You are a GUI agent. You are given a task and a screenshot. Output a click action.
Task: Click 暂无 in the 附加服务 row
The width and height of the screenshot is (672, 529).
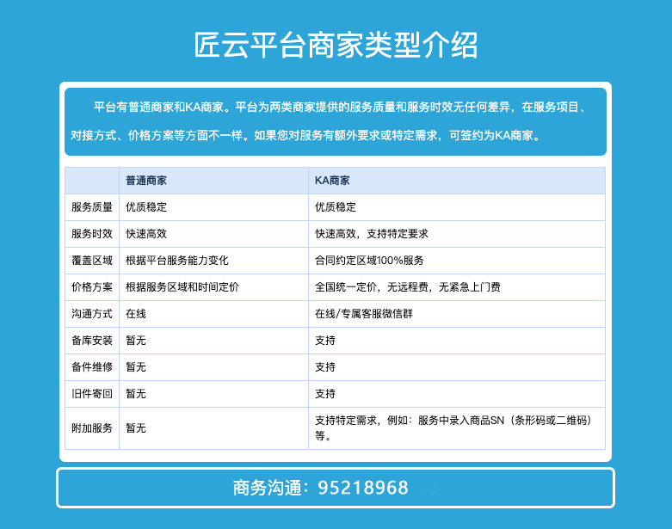(136, 428)
